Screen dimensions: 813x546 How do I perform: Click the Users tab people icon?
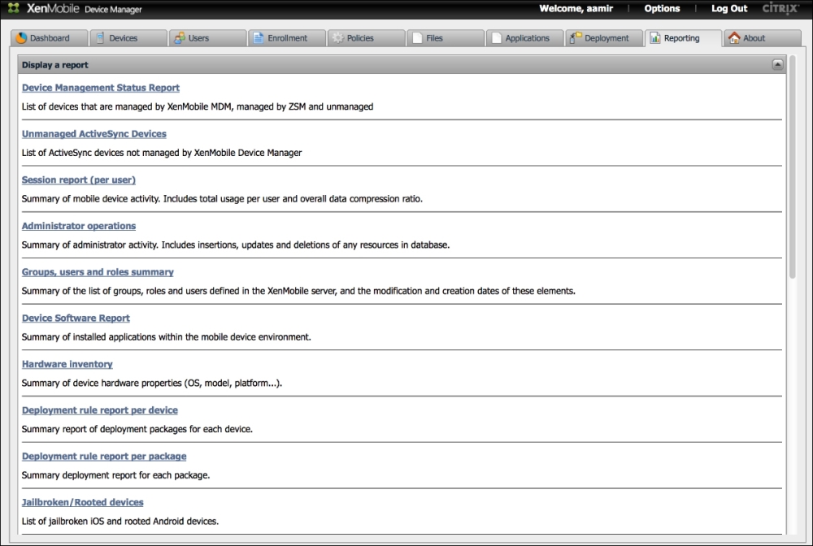[x=179, y=38]
